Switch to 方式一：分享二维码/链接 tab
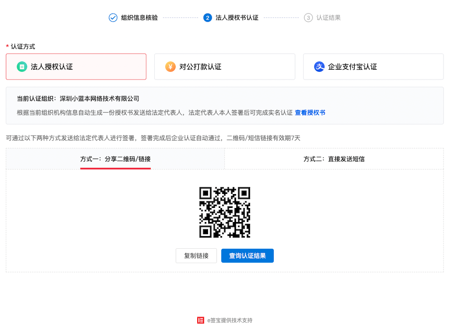Image resolution: width=457 pixels, height=326 pixels. [x=115, y=159]
